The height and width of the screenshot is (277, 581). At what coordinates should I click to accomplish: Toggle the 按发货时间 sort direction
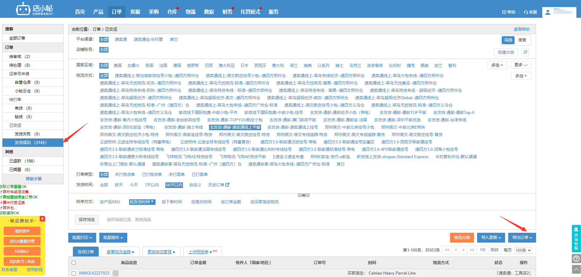coord(142,202)
